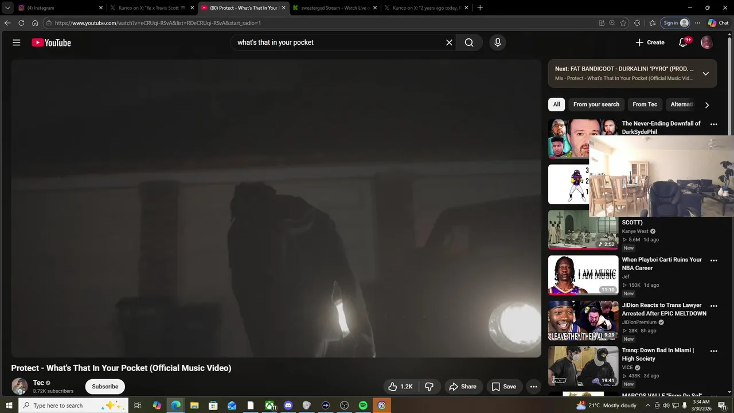Screen dimensions: 734x413
Task: Open the VICE Tranq video thumbnail
Action: [x=583, y=366]
